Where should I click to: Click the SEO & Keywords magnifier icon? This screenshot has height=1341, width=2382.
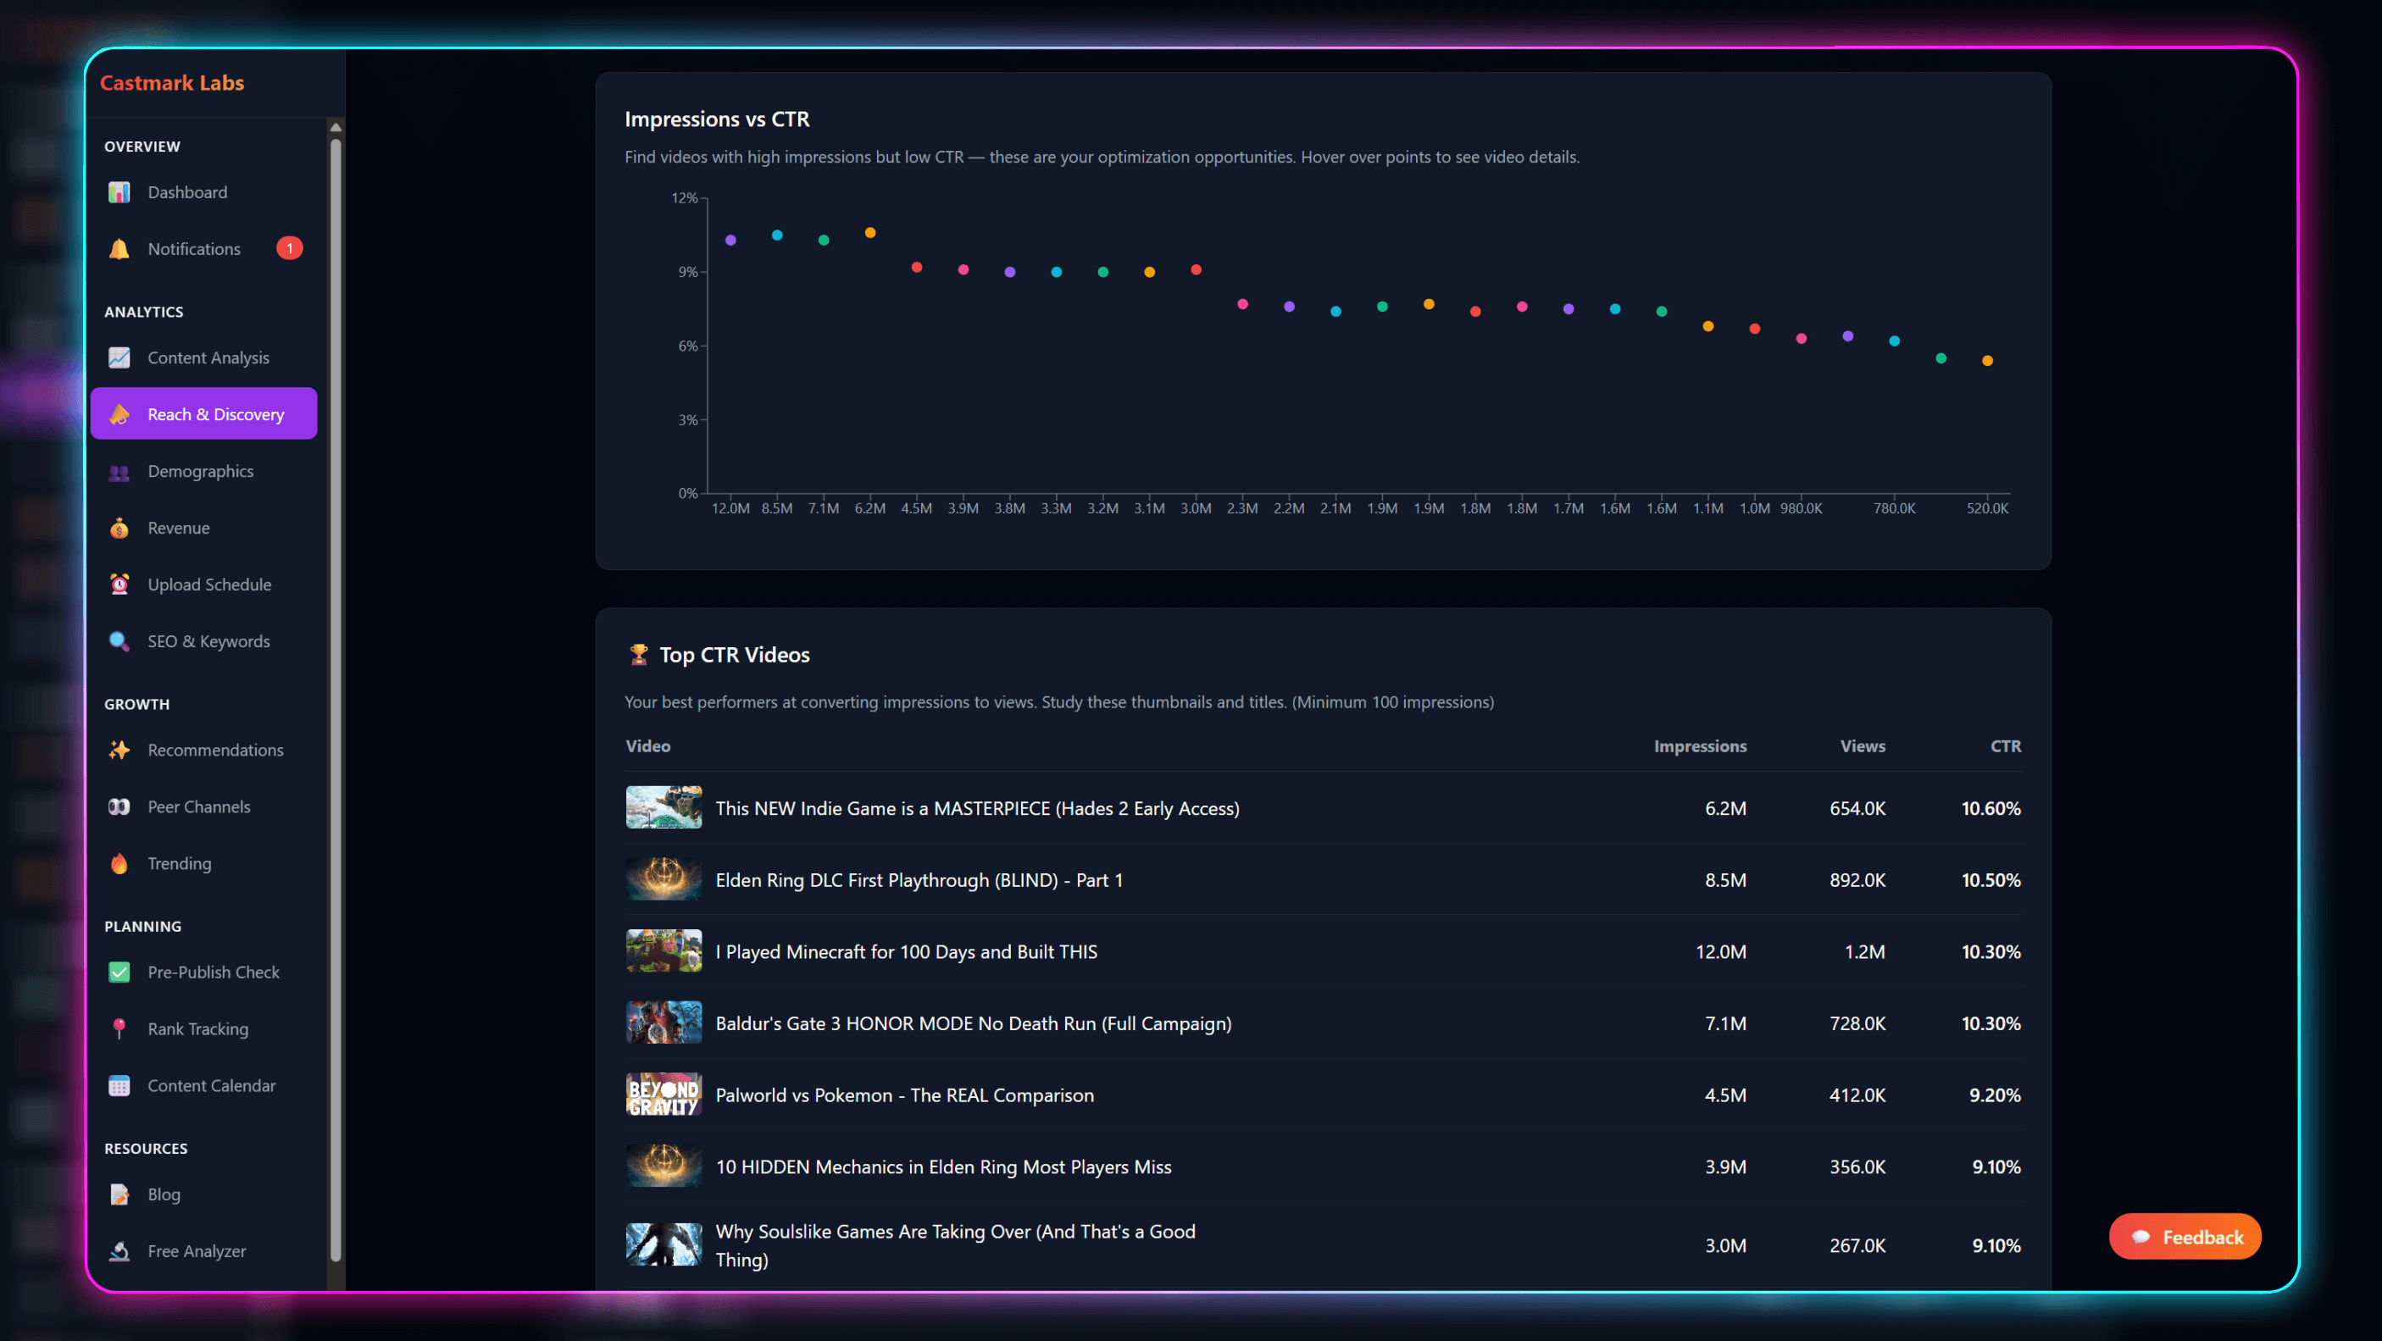click(x=119, y=641)
